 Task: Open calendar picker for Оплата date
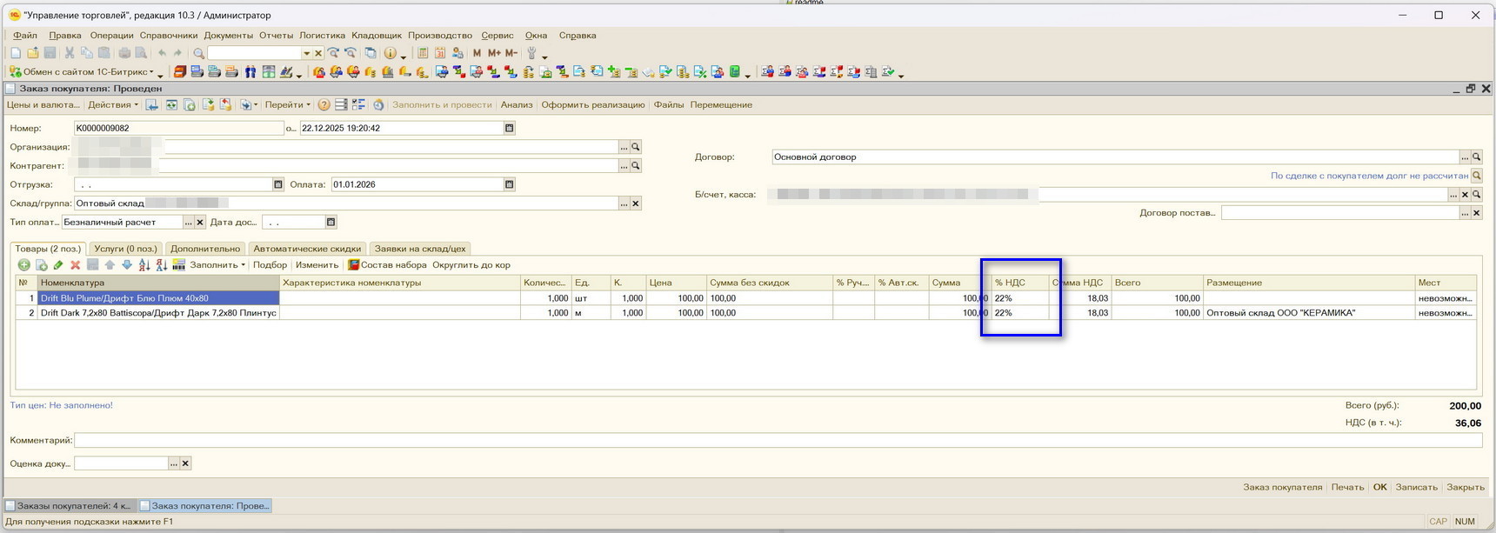[x=509, y=184]
